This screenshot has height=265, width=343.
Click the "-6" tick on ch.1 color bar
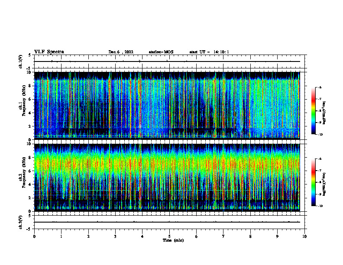[x=320, y=87]
